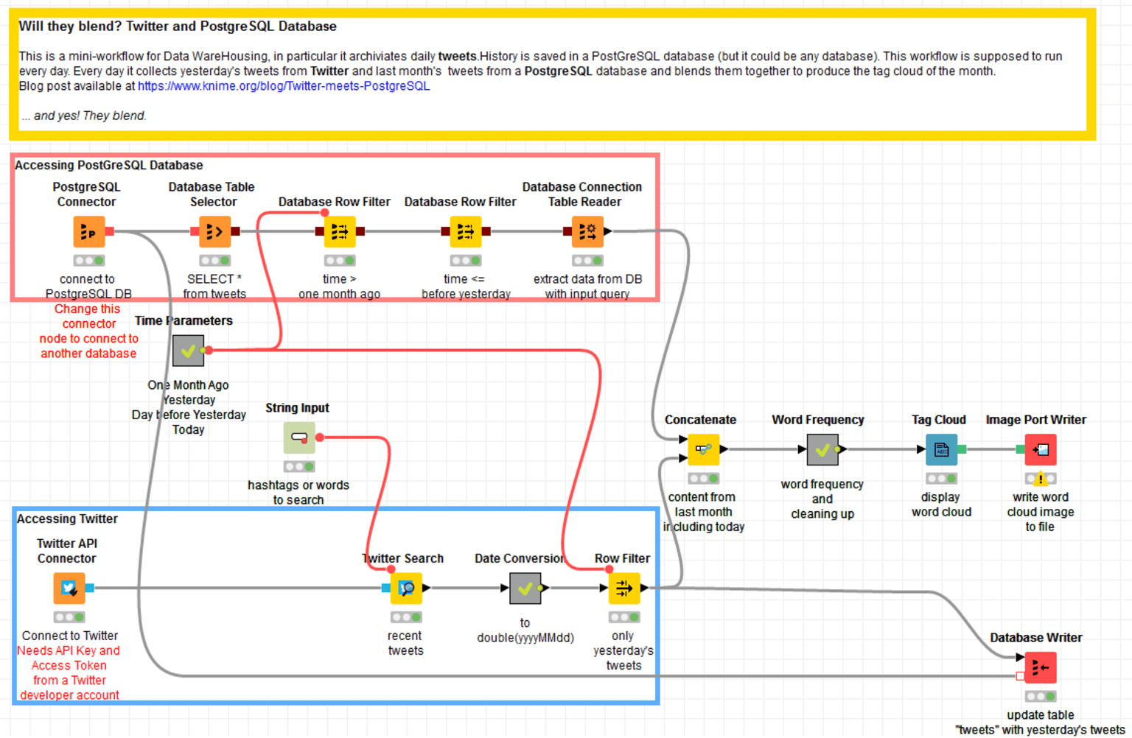Click the Date Conversion metanode icon
This screenshot has width=1132, height=738.
pyautogui.click(x=525, y=588)
